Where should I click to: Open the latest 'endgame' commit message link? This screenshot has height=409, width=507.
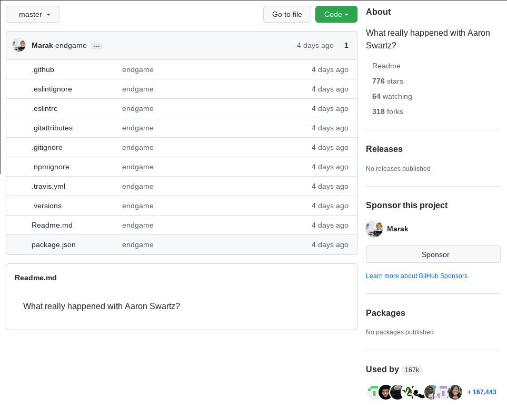tap(71, 46)
